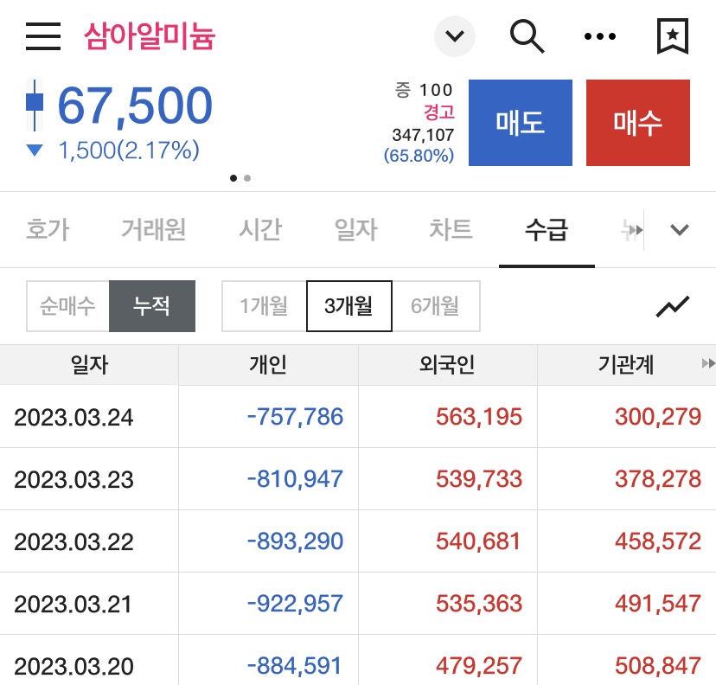Tap the 1,500(2.17%) change value
Image resolution: width=716 pixels, height=685 pixels.
click(x=129, y=150)
